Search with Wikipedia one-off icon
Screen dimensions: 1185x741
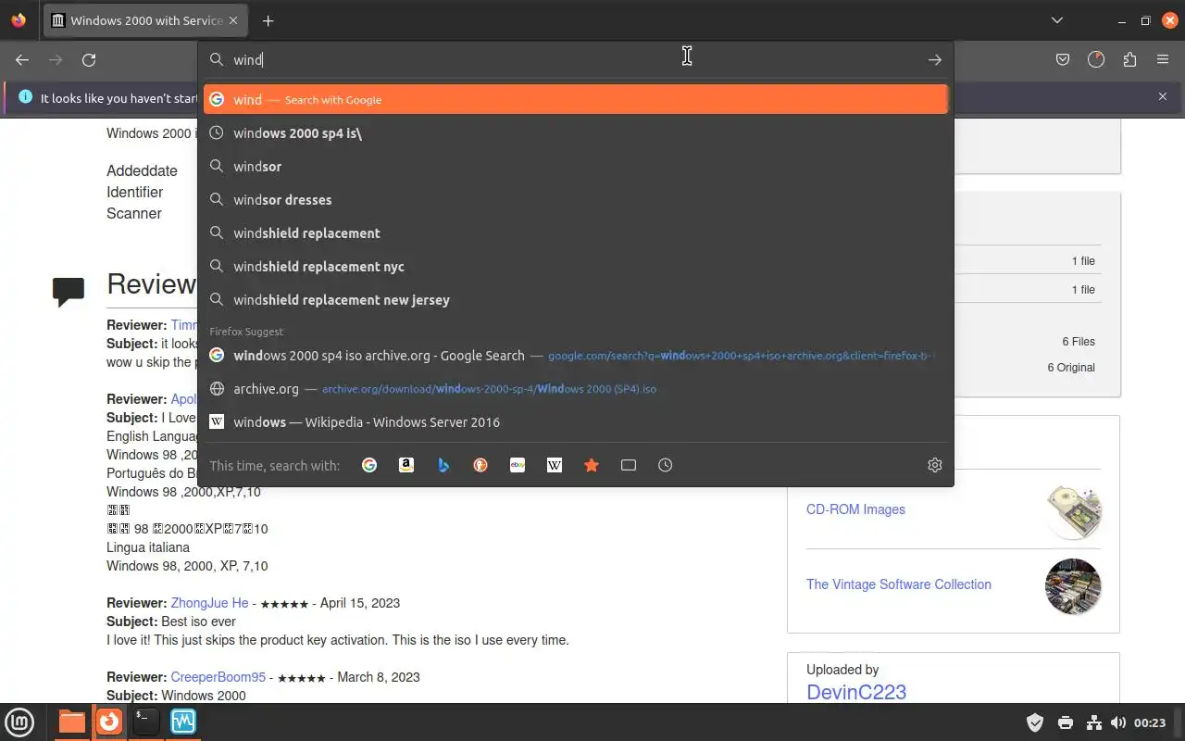555,465
